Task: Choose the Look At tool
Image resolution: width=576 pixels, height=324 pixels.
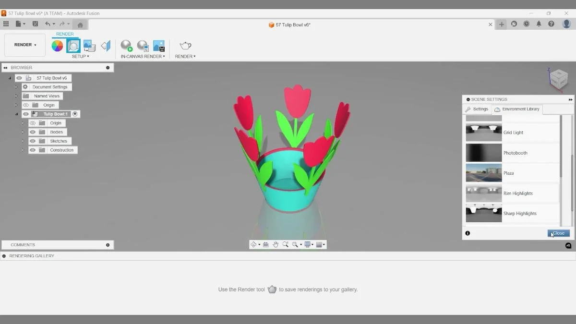Action: click(265, 244)
